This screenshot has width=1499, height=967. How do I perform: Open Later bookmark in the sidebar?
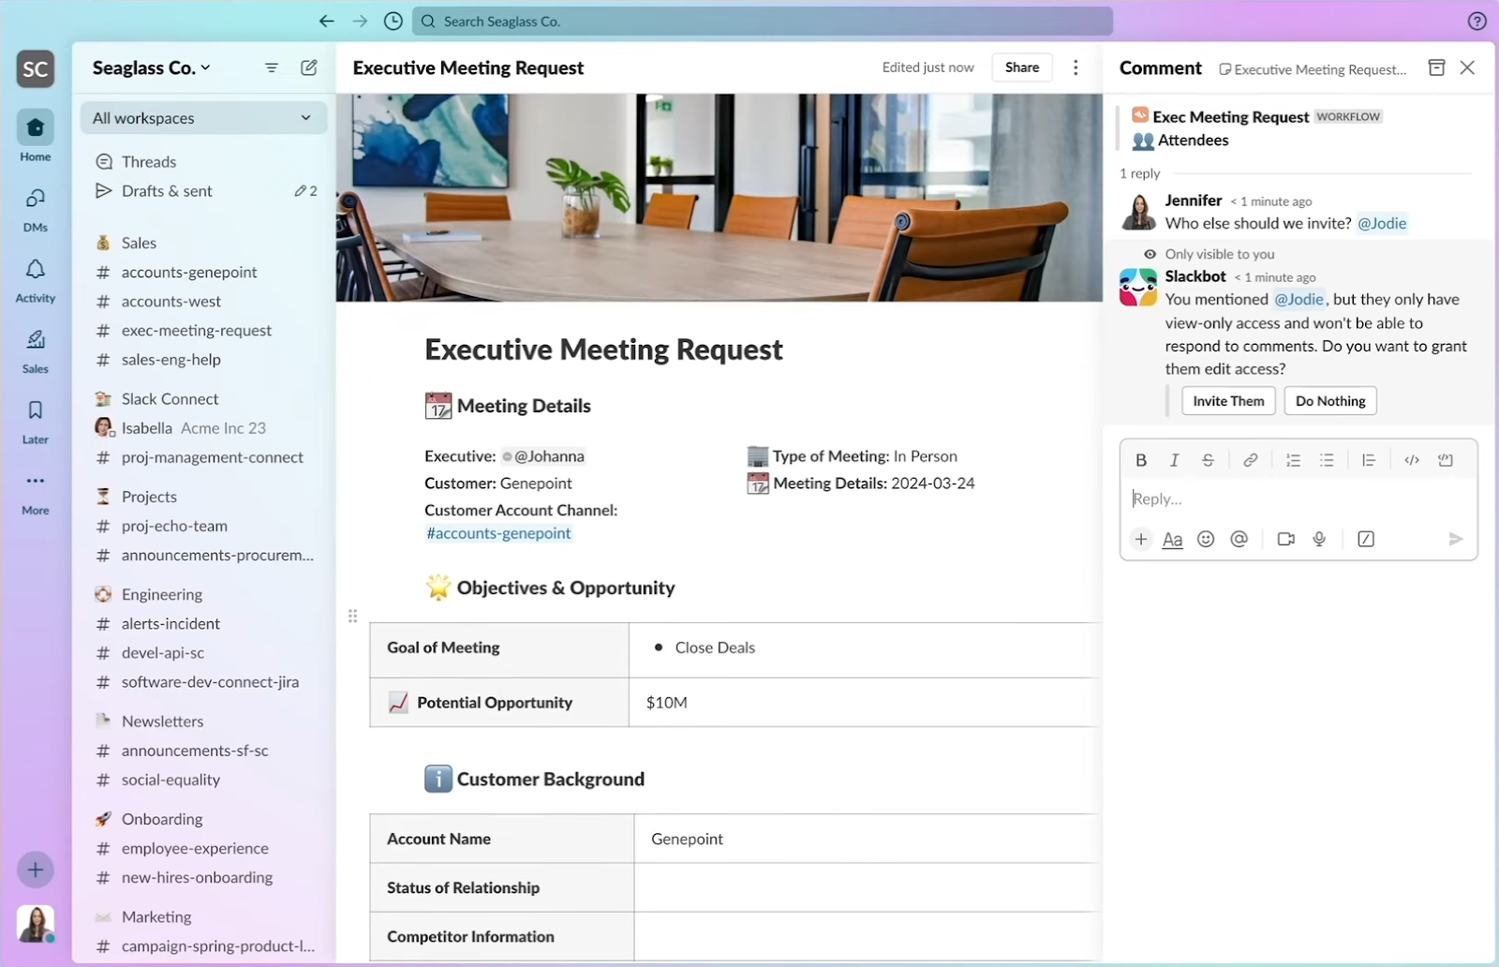click(x=35, y=422)
